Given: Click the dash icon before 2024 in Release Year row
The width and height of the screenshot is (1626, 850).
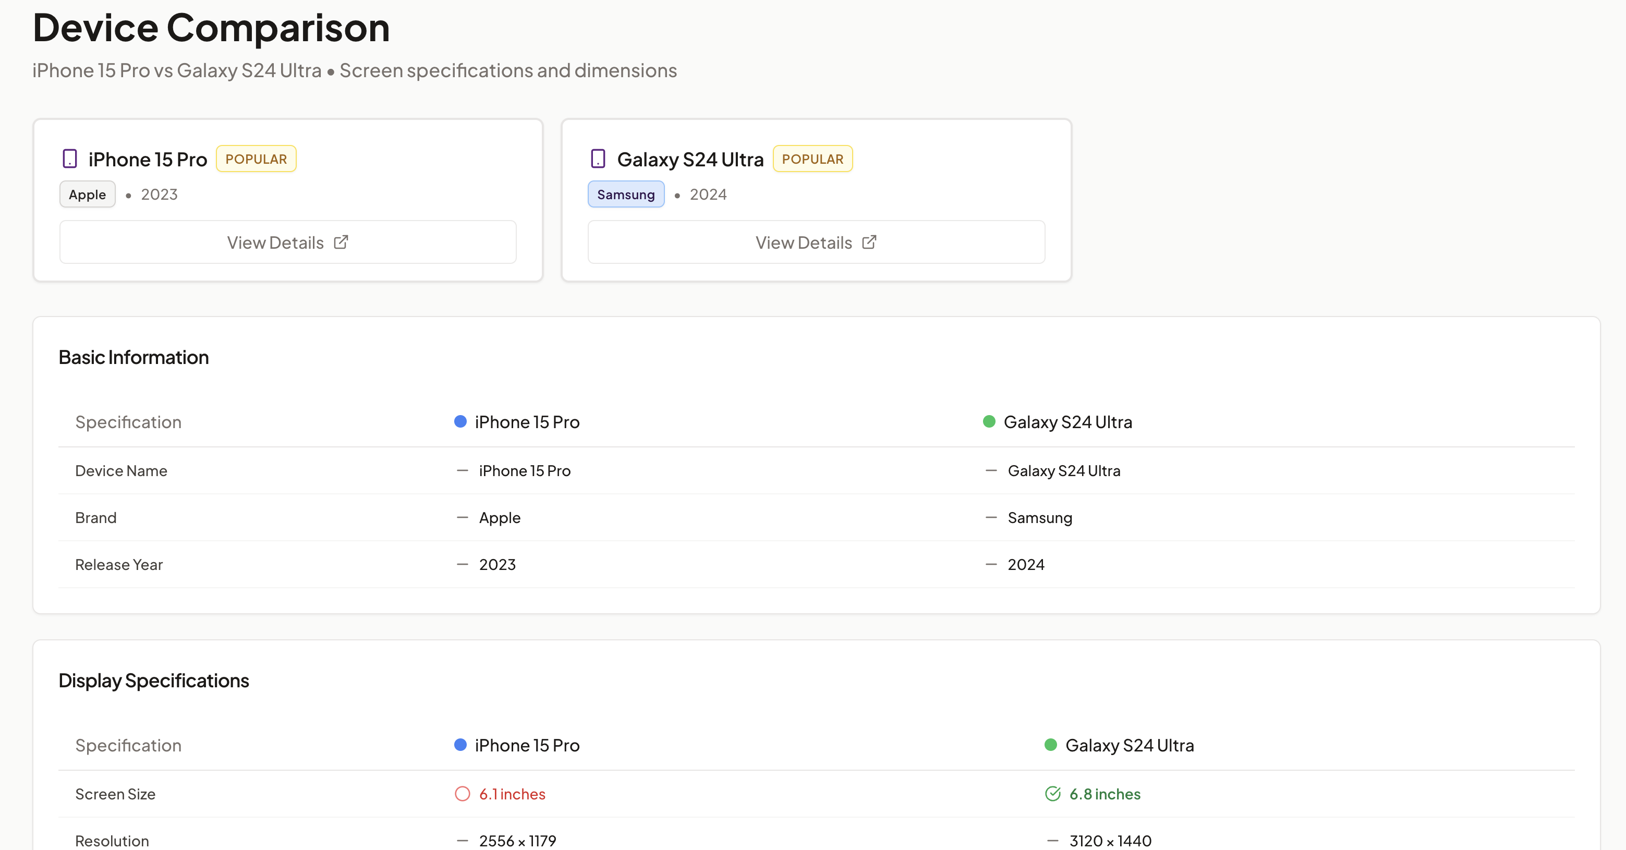Looking at the screenshot, I should pyautogui.click(x=991, y=564).
